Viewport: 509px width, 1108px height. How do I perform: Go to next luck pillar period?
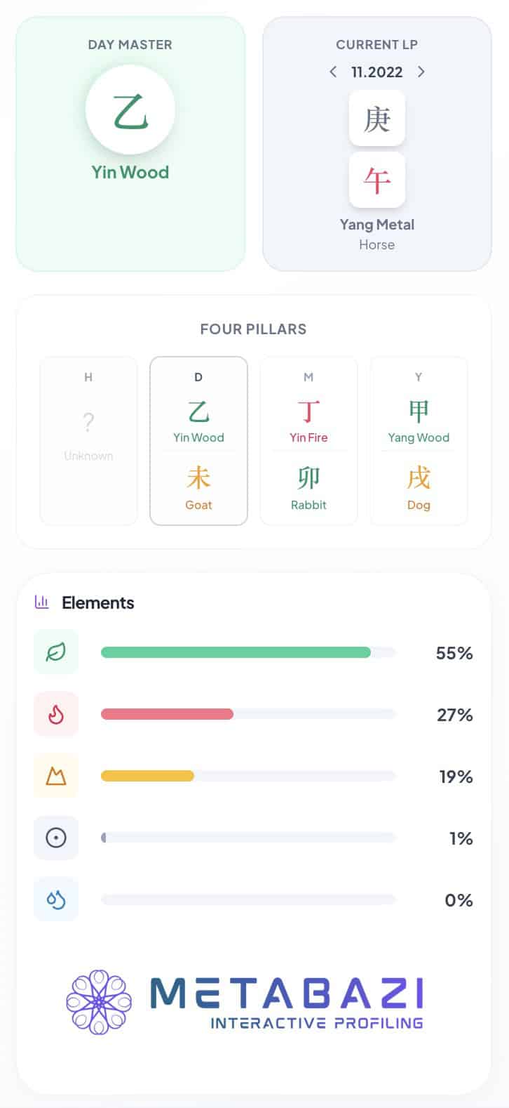click(x=421, y=72)
